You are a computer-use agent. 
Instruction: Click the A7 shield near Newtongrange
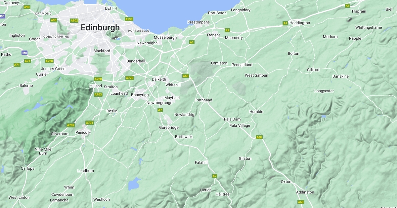click(160, 110)
